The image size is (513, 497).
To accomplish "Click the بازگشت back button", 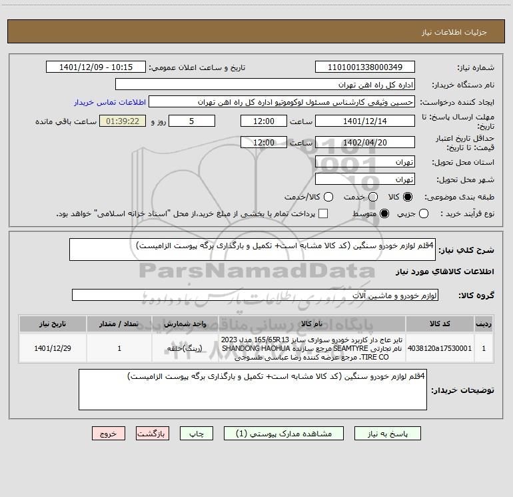I will coord(153,434).
